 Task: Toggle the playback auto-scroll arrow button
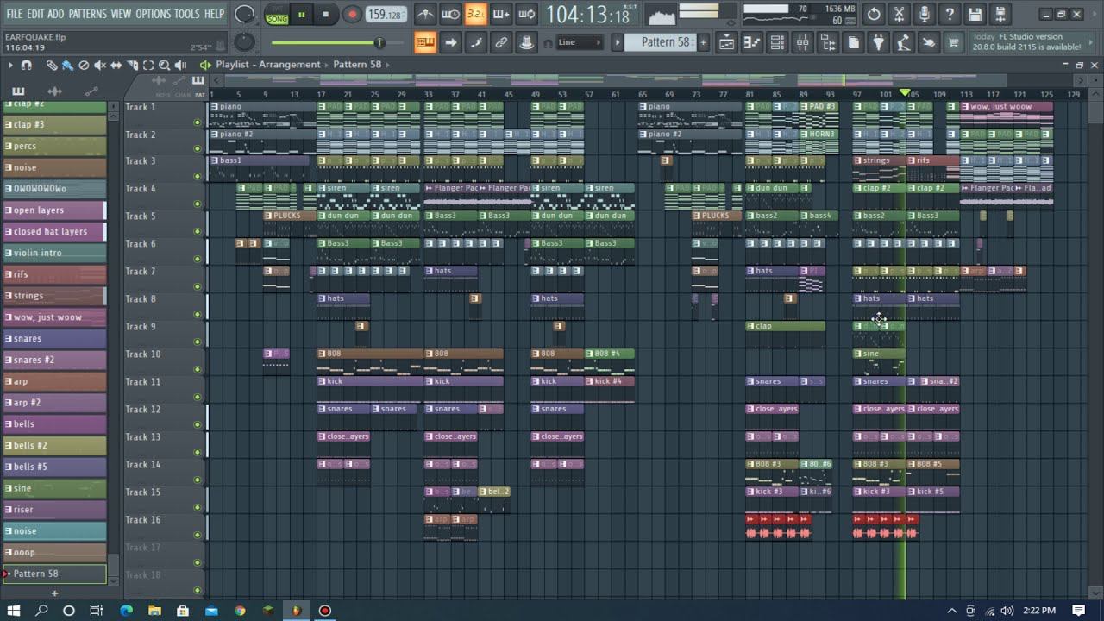(450, 42)
